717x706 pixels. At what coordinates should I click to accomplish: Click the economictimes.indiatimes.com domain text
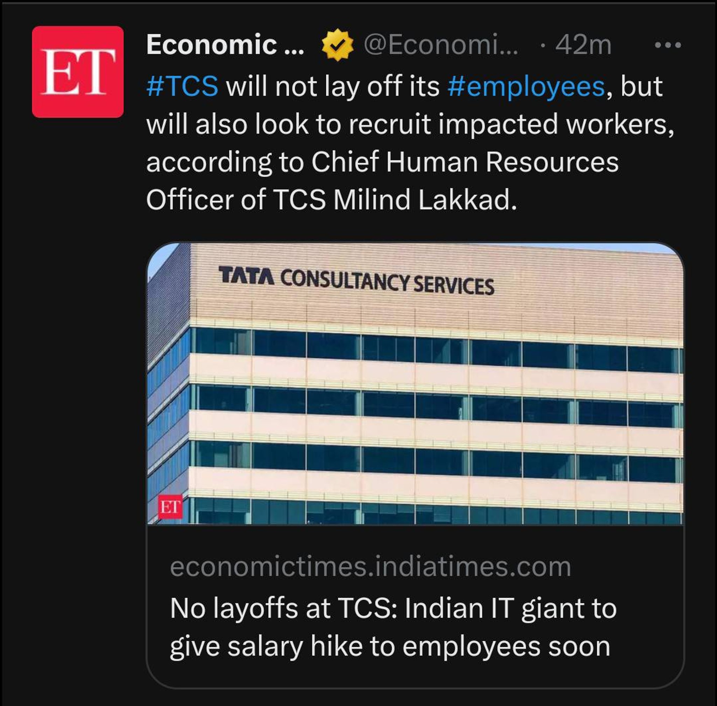[370, 567]
